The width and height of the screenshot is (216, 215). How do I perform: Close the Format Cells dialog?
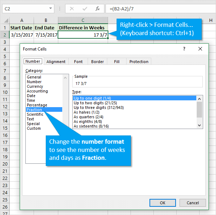click(200, 49)
